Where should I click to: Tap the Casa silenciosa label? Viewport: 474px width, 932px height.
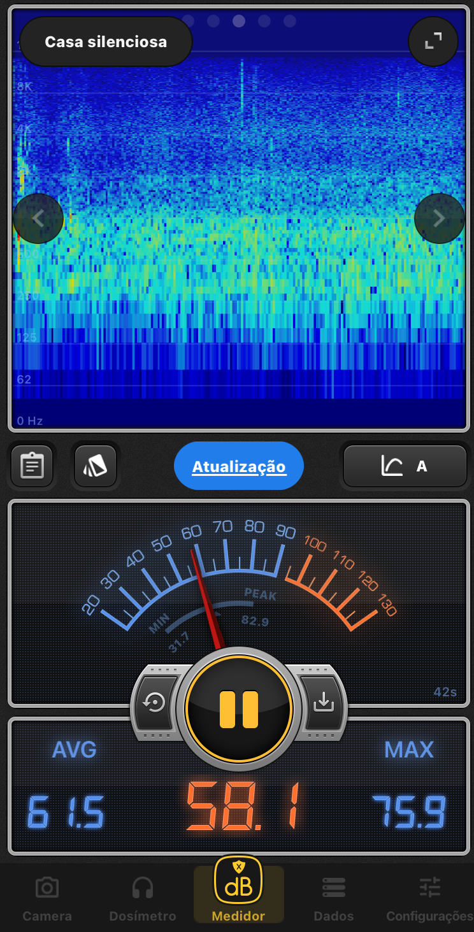point(106,42)
